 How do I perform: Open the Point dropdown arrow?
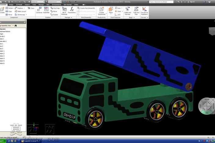(122, 12)
